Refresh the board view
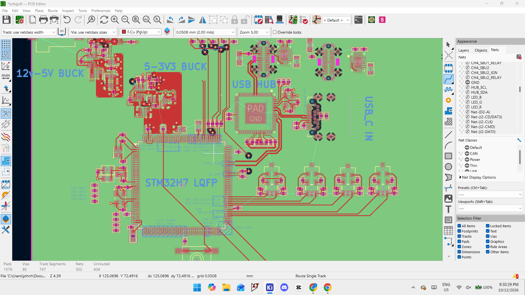 click(x=104, y=20)
